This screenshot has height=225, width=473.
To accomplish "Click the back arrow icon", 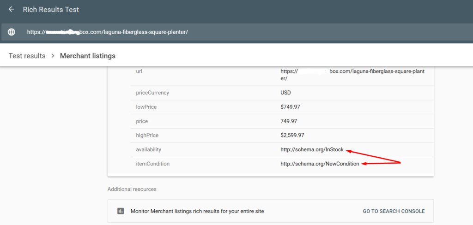I will pos(12,9).
